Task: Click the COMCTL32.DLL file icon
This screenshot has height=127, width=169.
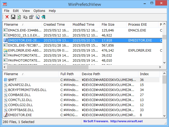Action: click(6, 100)
